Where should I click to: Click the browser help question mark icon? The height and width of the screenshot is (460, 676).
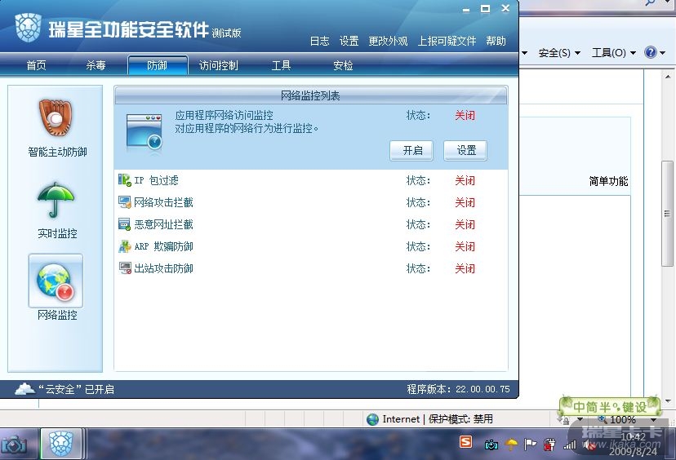[x=650, y=52]
